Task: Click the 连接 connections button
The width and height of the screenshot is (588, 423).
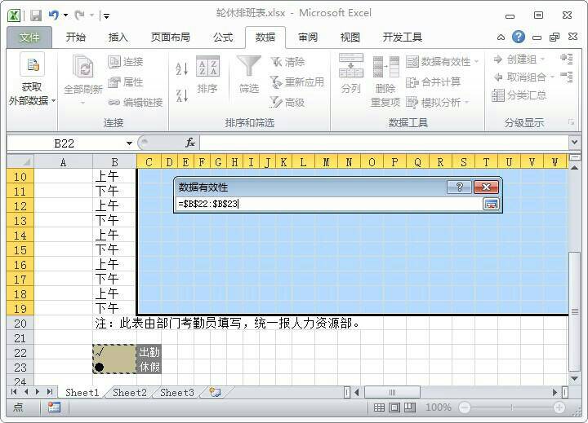Action: click(126, 62)
